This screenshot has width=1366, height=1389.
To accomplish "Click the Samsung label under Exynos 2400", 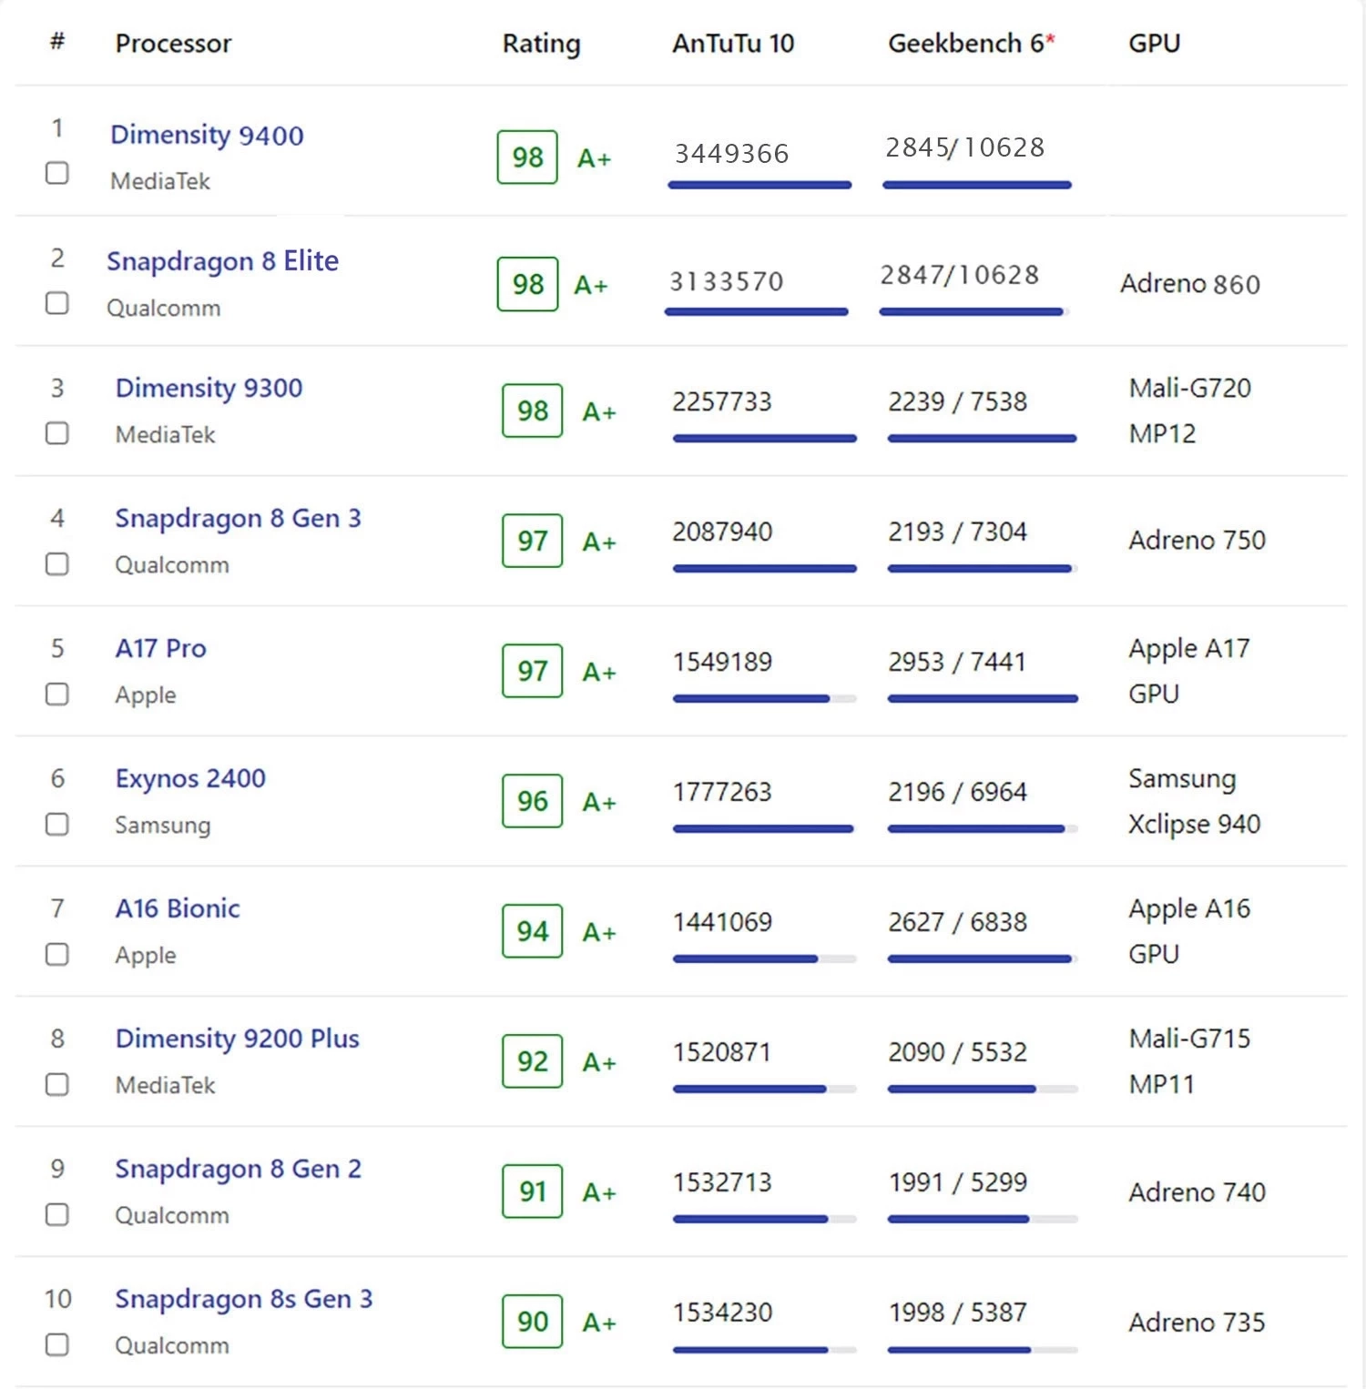I will coord(163,826).
